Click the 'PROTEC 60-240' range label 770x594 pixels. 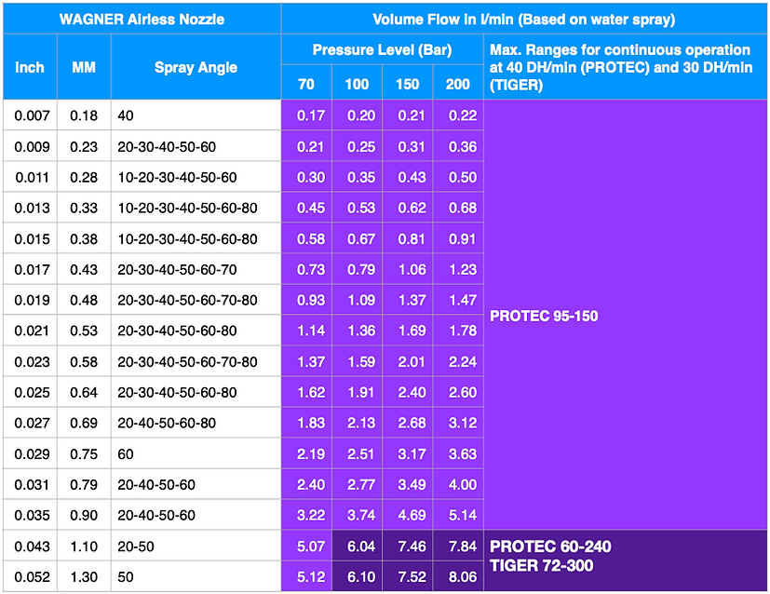pyautogui.click(x=550, y=547)
